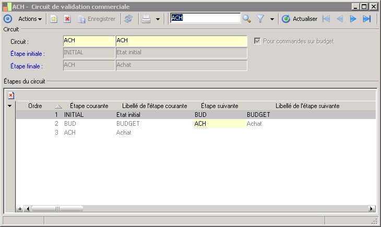Create a new record with the star document icon
Screen dimensions: 381x227
(x=54, y=19)
